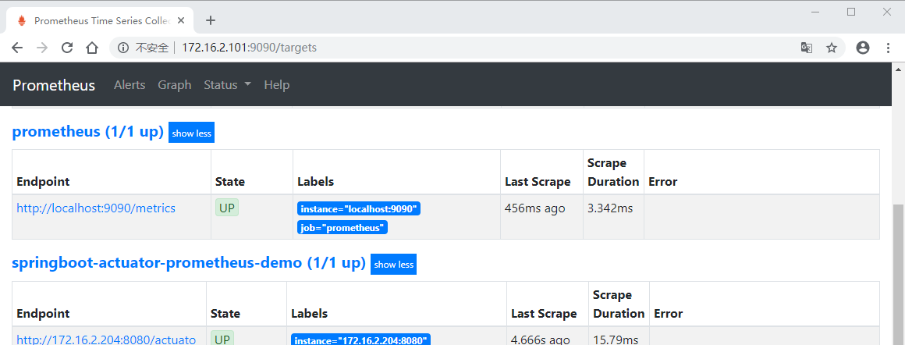
Task: Click the page vertical scrollbar thumb
Action: (899, 275)
